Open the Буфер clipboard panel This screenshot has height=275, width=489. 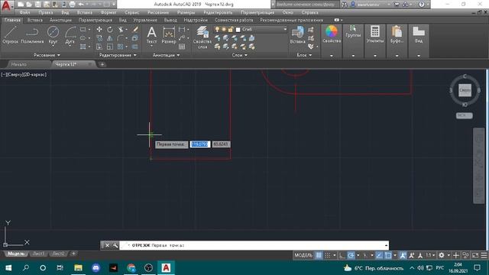[397, 34]
